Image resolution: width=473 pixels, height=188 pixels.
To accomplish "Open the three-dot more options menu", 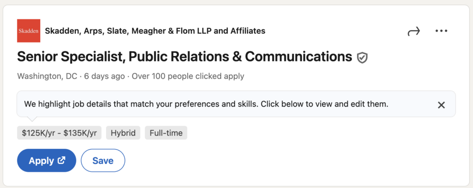I will [441, 31].
